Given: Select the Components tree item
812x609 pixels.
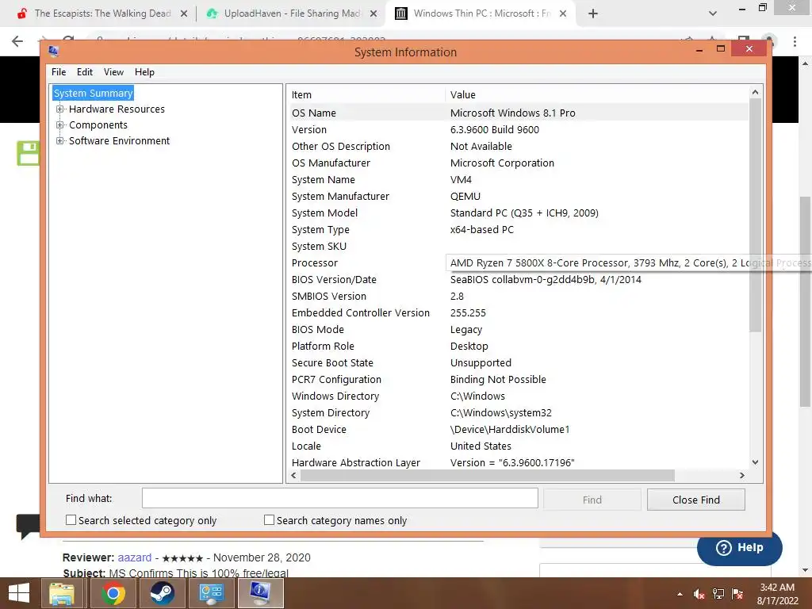Looking at the screenshot, I should click(x=98, y=125).
